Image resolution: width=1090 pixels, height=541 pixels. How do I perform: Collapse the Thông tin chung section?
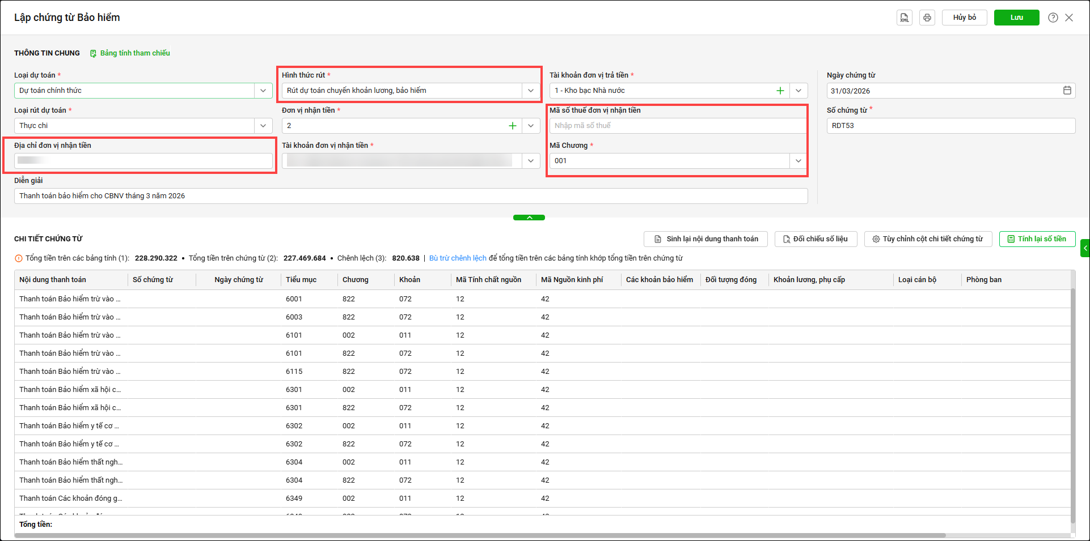pyautogui.click(x=529, y=218)
